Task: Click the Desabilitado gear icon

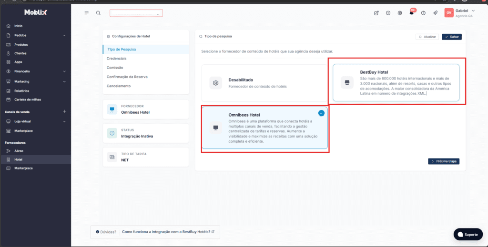Action: click(x=216, y=83)
